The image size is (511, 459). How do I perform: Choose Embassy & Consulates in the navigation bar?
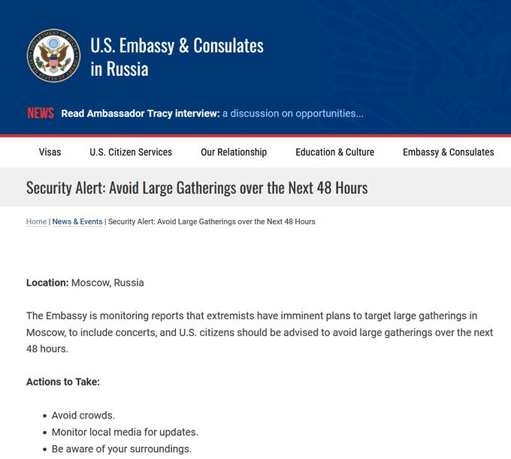coord(448,152)
